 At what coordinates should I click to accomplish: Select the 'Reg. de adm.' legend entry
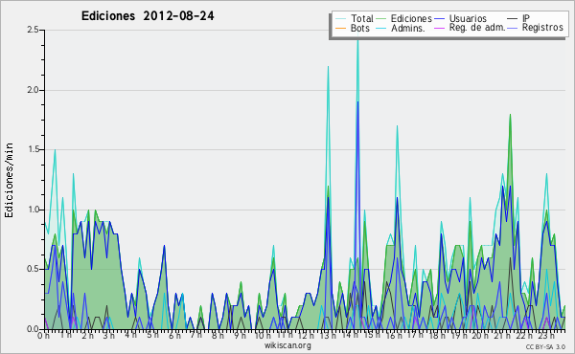pyautogui.click(x=477, y=28)
